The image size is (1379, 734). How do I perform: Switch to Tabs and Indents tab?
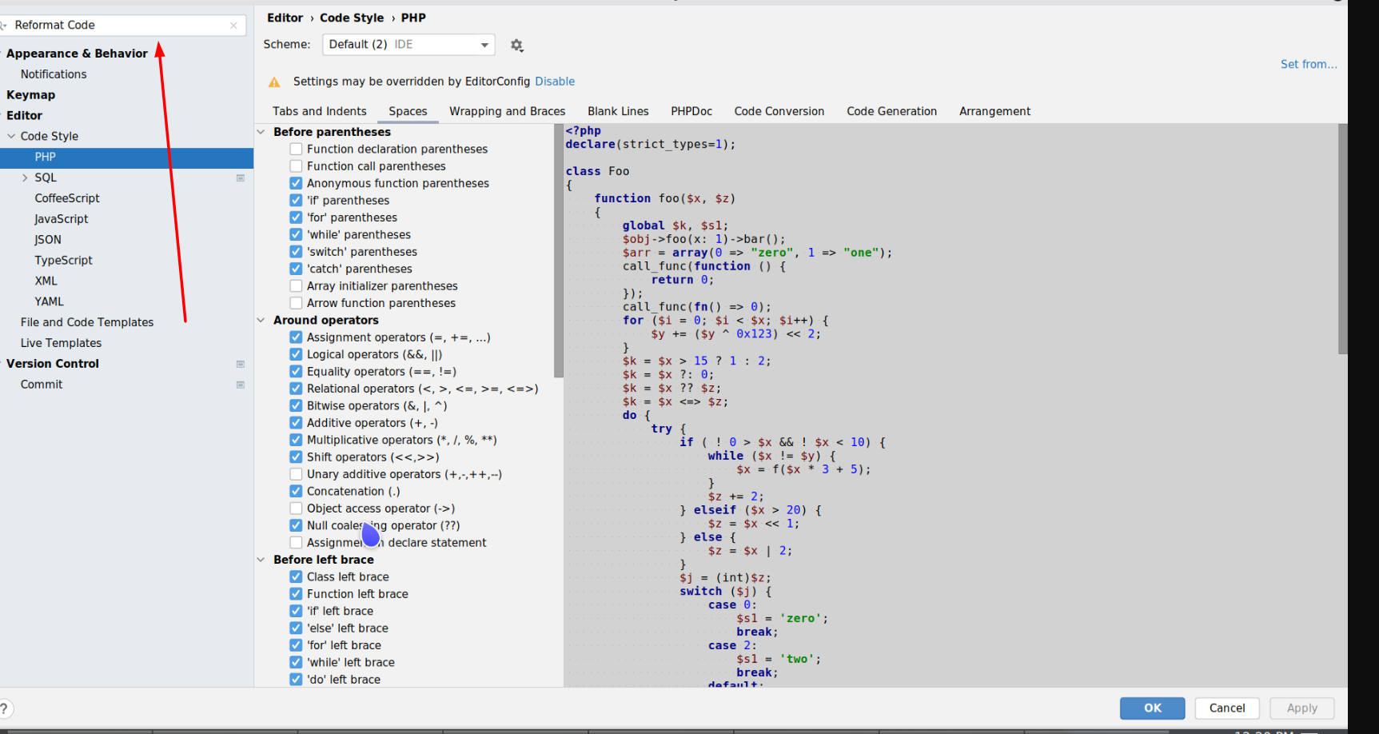pyautogui.click(x=319, y=111)
